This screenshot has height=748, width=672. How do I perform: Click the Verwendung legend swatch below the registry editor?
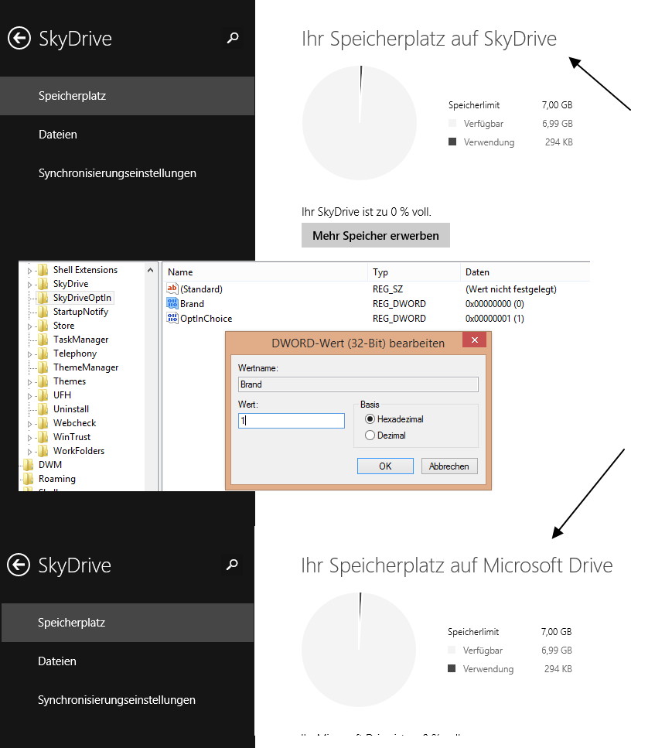coord(452,668)
